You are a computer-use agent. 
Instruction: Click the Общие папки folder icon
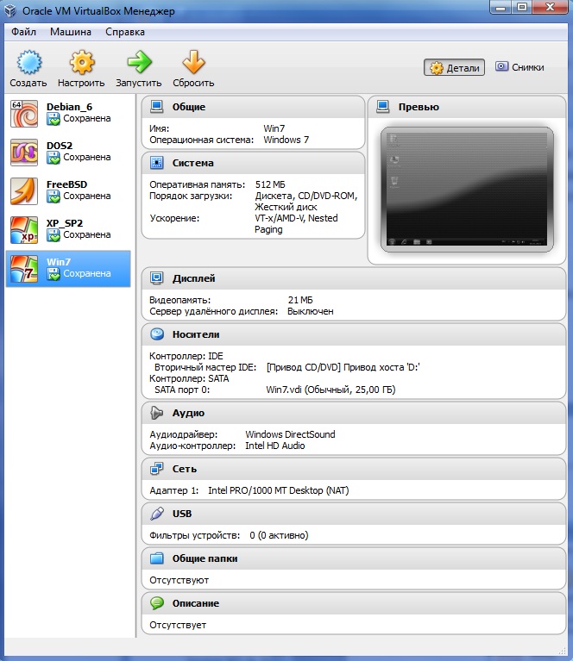pyautogui.click(x=157, y=558)
